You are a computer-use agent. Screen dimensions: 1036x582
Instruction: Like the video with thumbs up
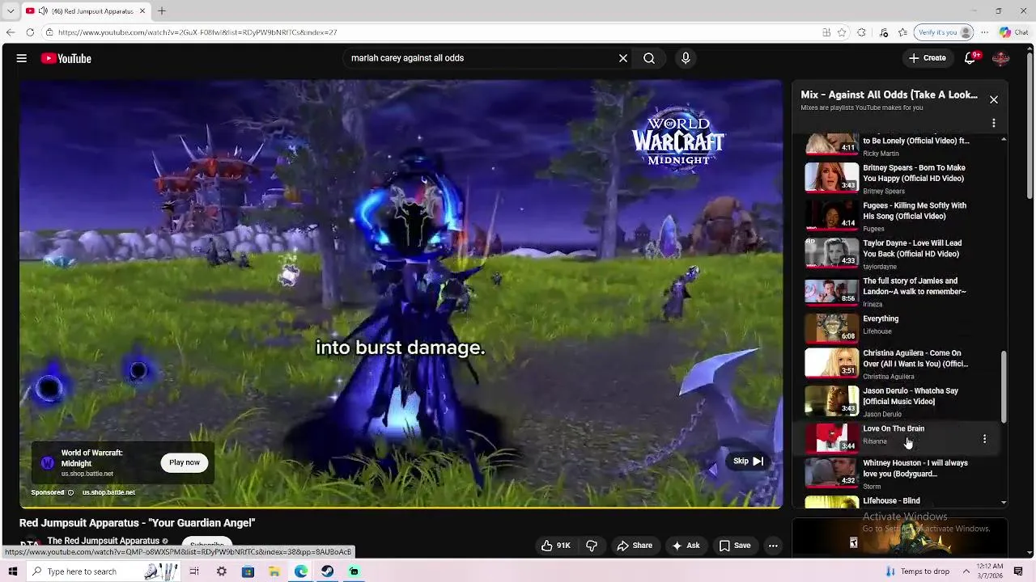coord(556,546)
